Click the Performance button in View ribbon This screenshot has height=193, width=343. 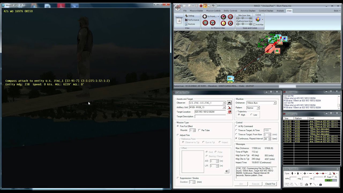tap(192, 20)
